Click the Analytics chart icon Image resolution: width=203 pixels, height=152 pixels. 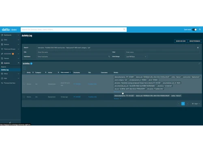[2, 63]
